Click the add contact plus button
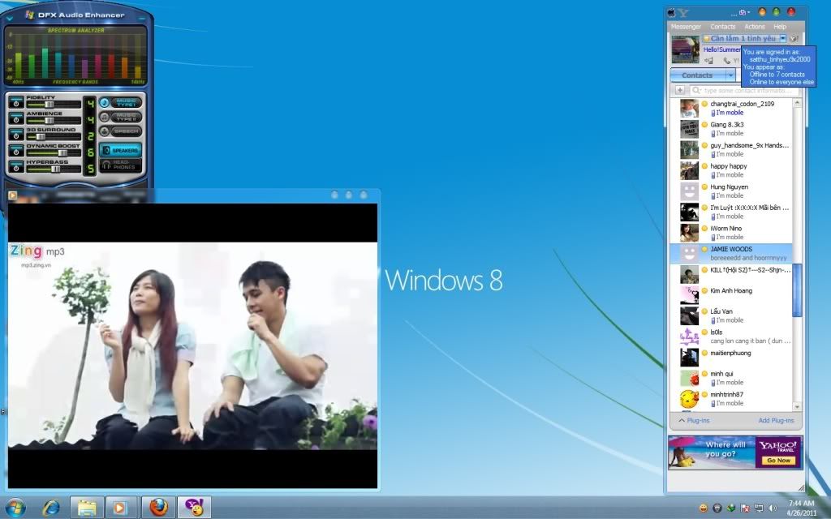This screenshot has height=519, width=831. pyautogui.click(x=679, y=90)
